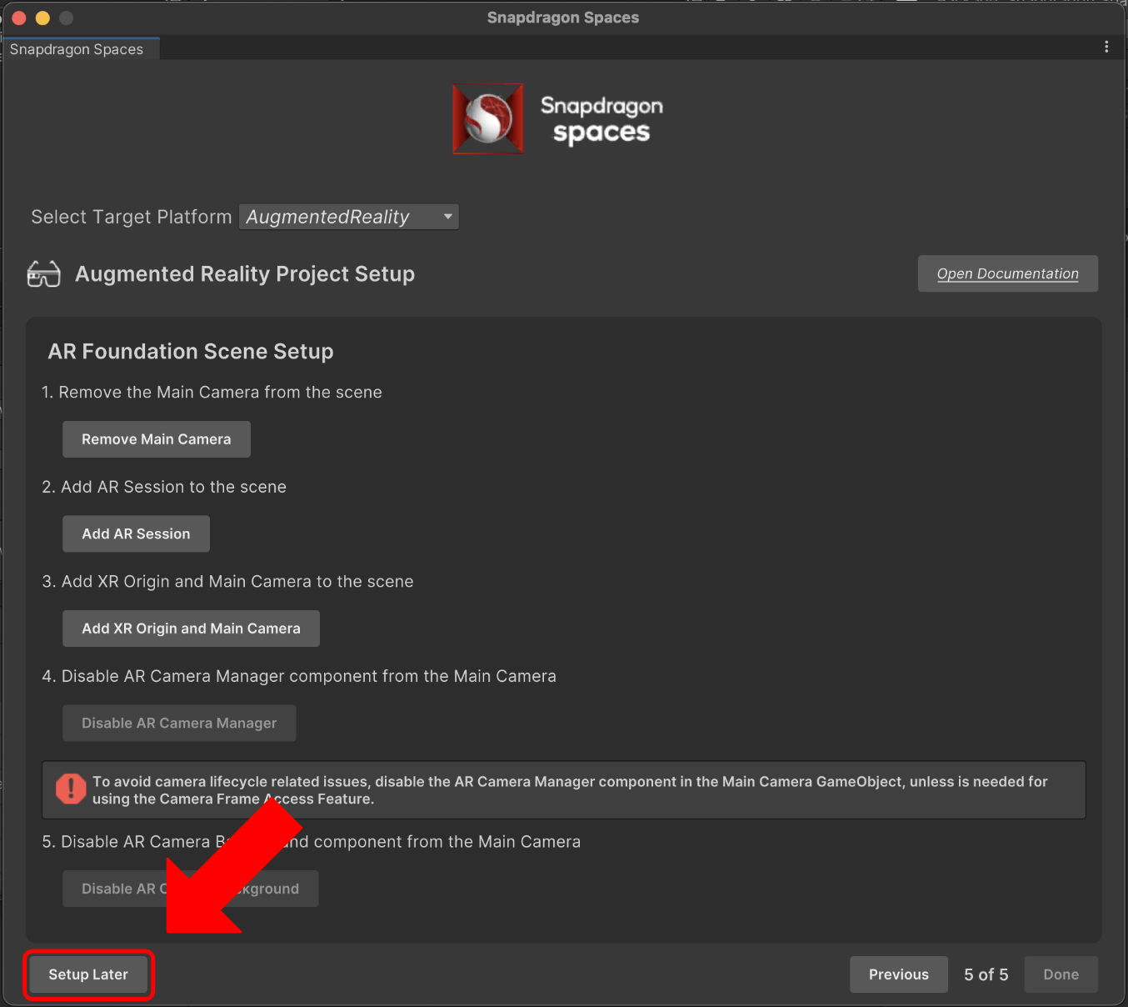Click the Done button
Screen dimensions: 1128x1007
[1061, 974]
